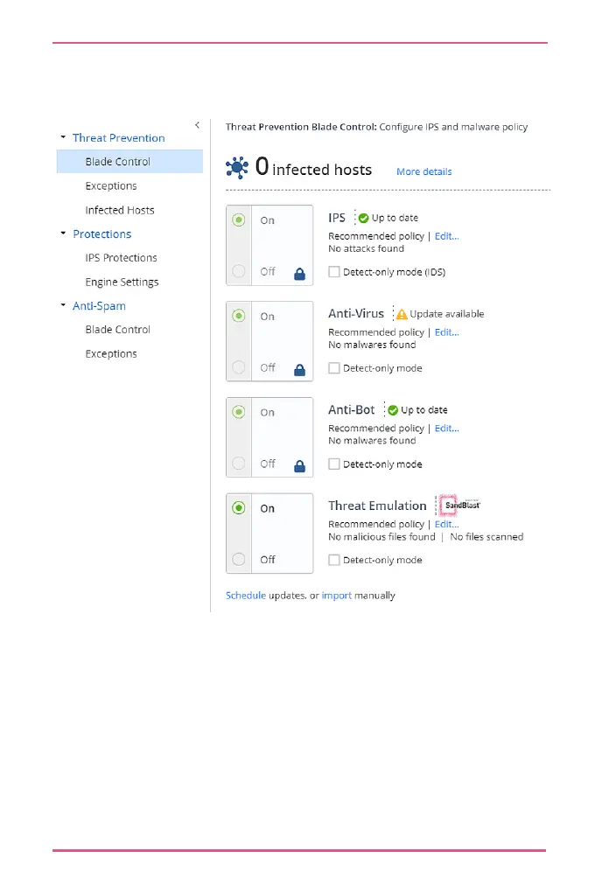The width and height of the screenshot is (595, 893).
Task: Select Anti-Virus On radio button
Action: tap(239, 316)
